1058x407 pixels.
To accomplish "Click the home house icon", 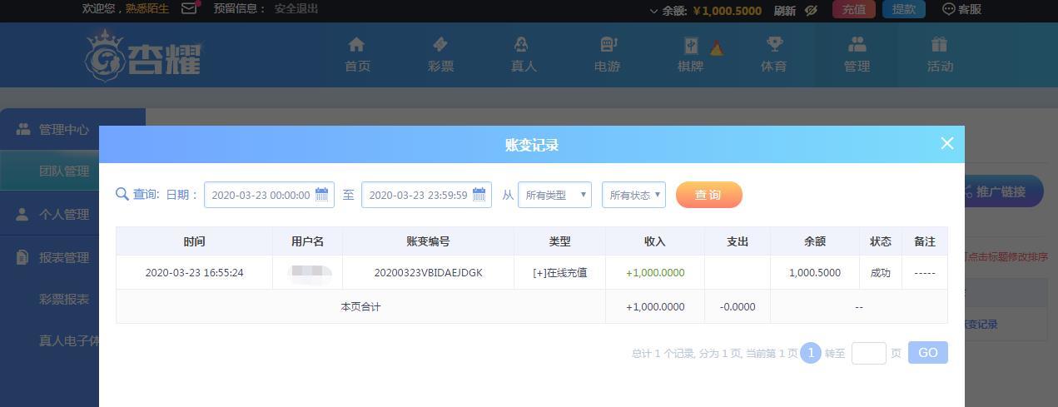I will pos(356,44).
